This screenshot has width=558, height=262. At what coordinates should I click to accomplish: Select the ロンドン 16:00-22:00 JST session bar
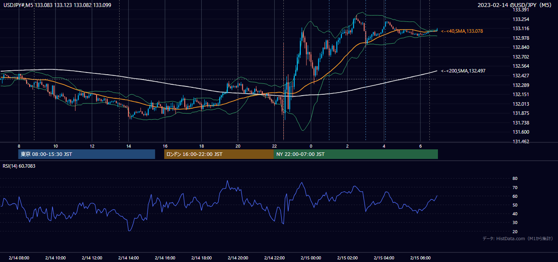click(x=219, y=154)
